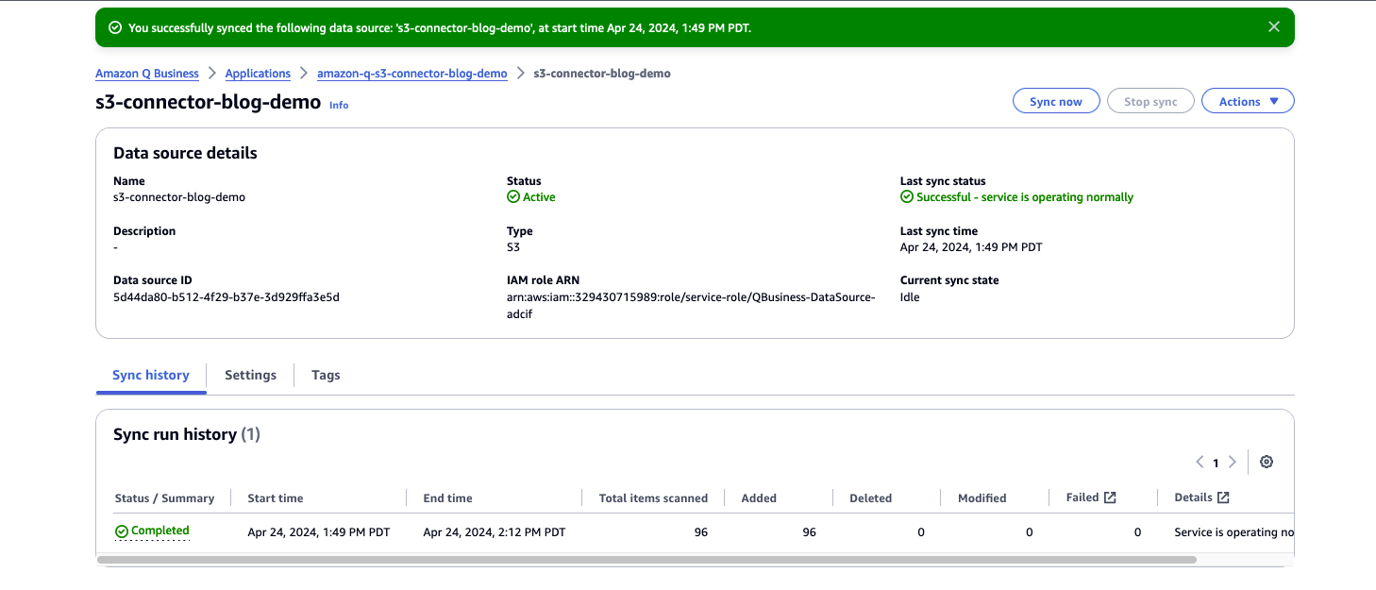This screenshot has width=1376, height=590.
Task: Select page number 1 in pagination
Action: point(1216,463)
